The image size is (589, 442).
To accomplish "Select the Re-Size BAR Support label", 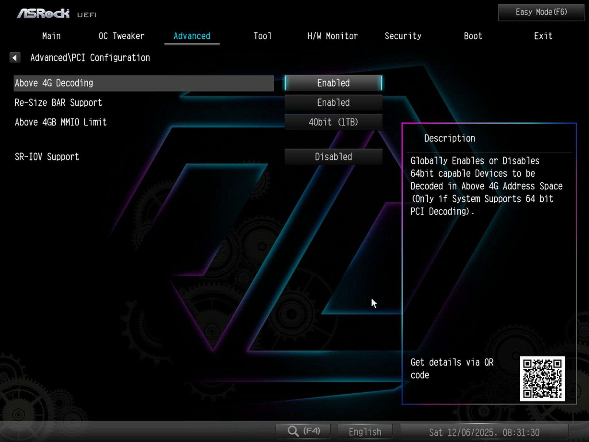I will coord(58,103).
